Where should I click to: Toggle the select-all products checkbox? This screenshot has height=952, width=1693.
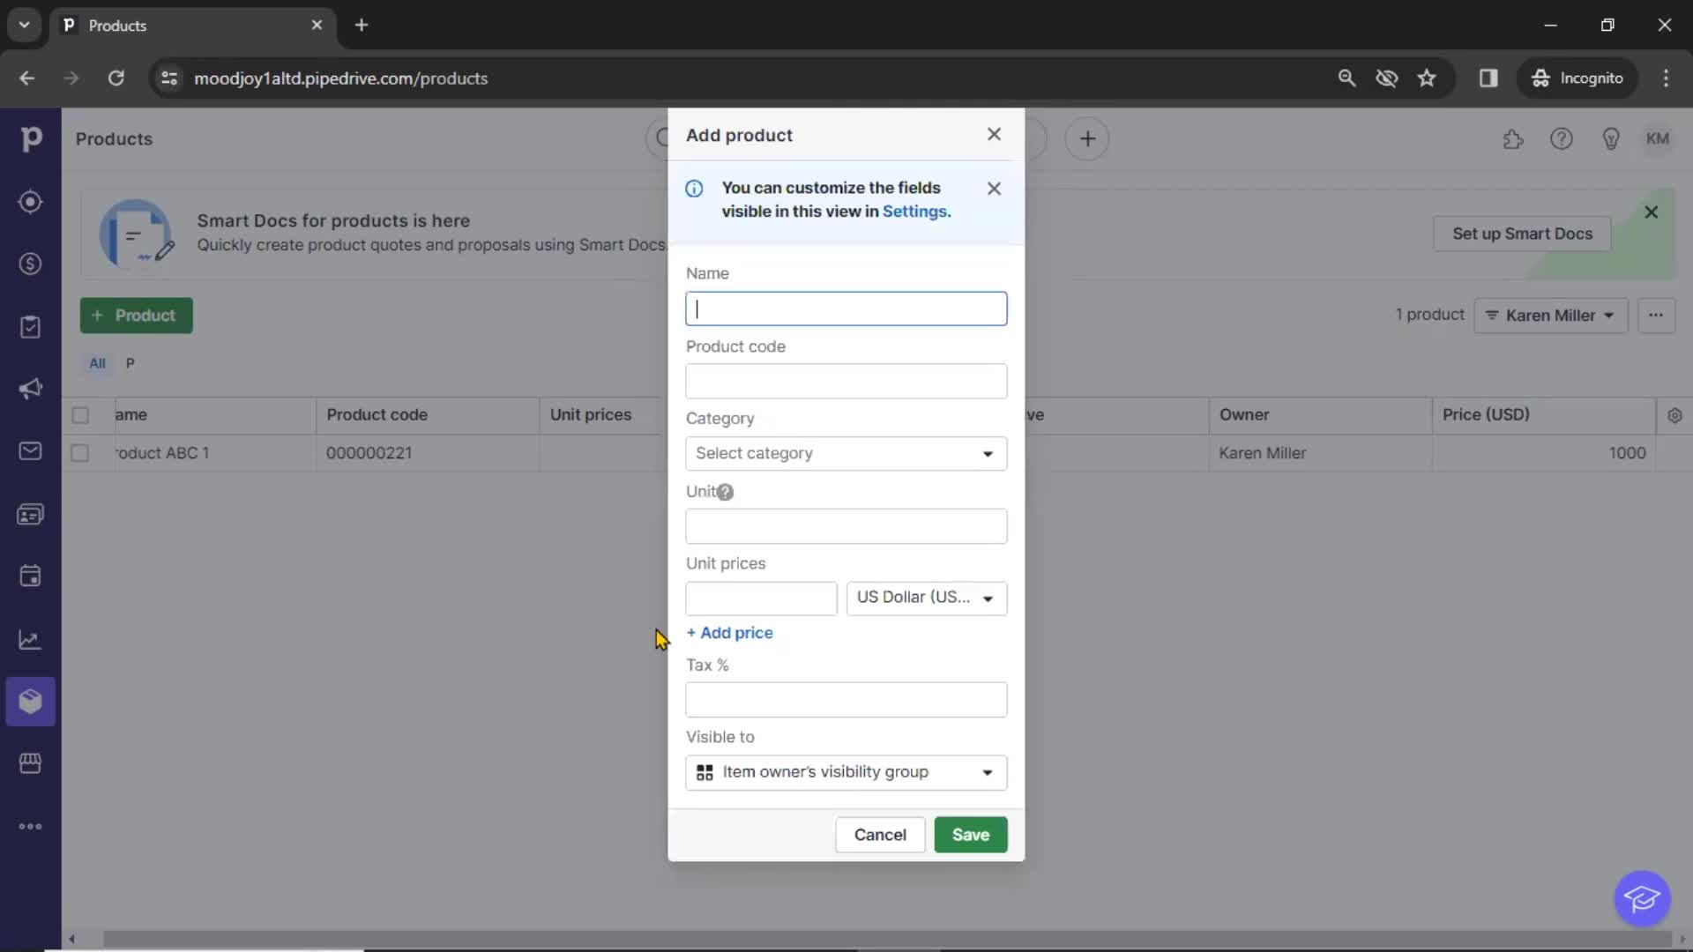(79, 413)
